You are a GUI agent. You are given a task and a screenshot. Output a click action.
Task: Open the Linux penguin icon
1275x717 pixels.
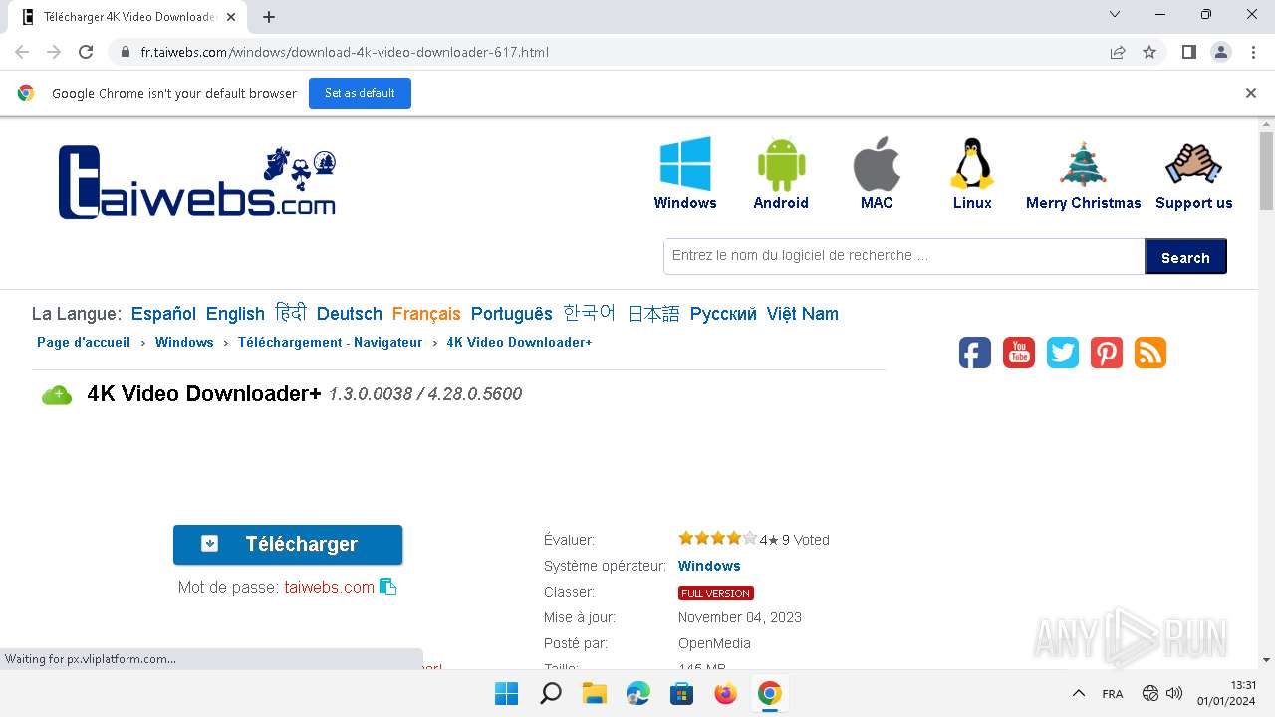coord(972,164)
